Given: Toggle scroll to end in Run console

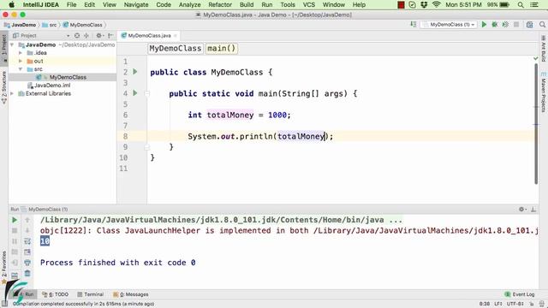Looking at the screenshot, I should [27, 252].
